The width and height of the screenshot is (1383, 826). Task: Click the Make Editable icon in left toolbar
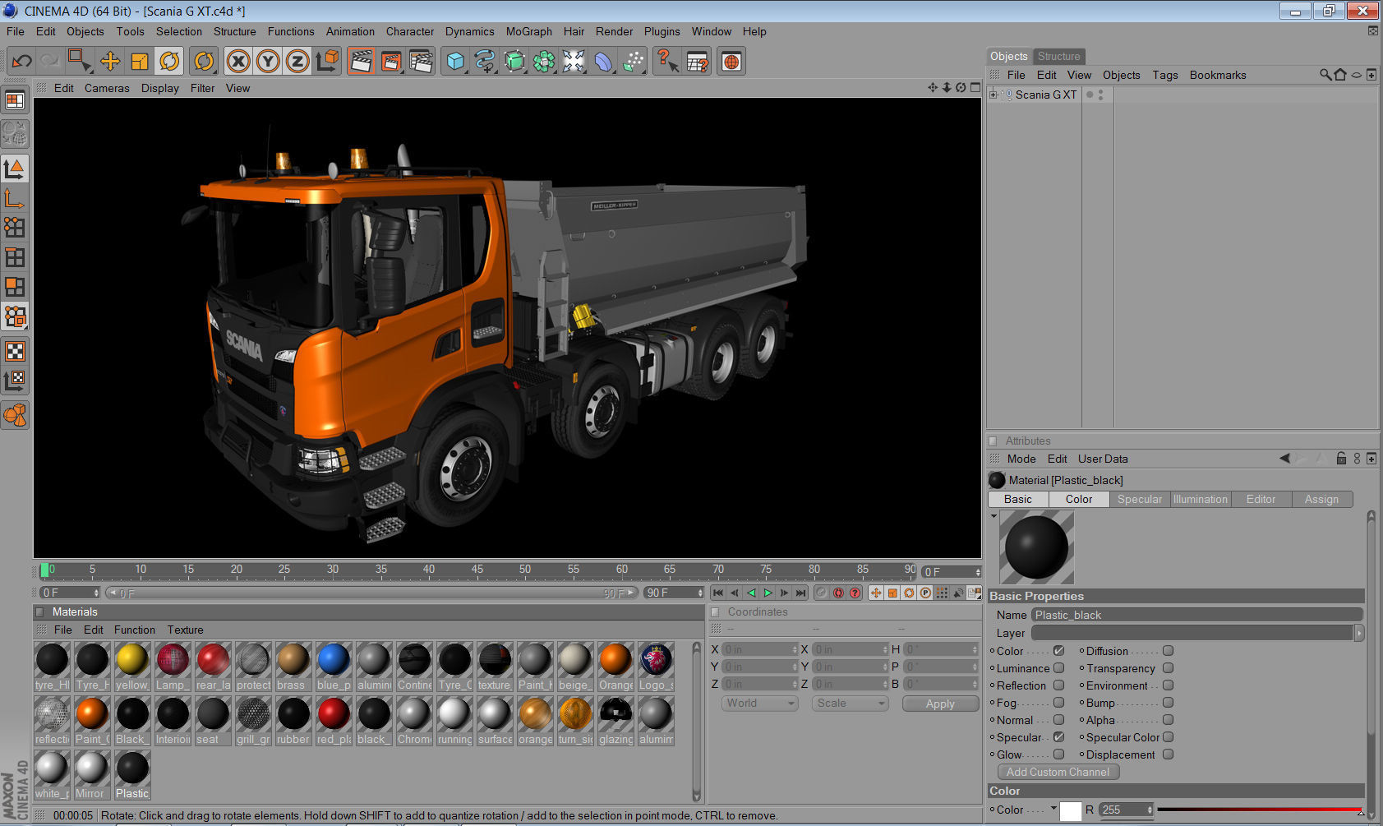click(15, 133)
